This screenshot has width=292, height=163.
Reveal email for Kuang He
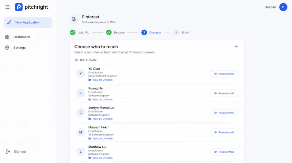point(224,93)
